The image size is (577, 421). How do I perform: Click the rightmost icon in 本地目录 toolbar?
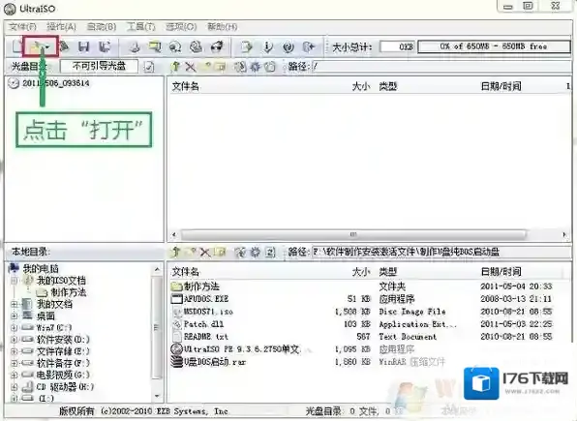[x=270, y=252]
